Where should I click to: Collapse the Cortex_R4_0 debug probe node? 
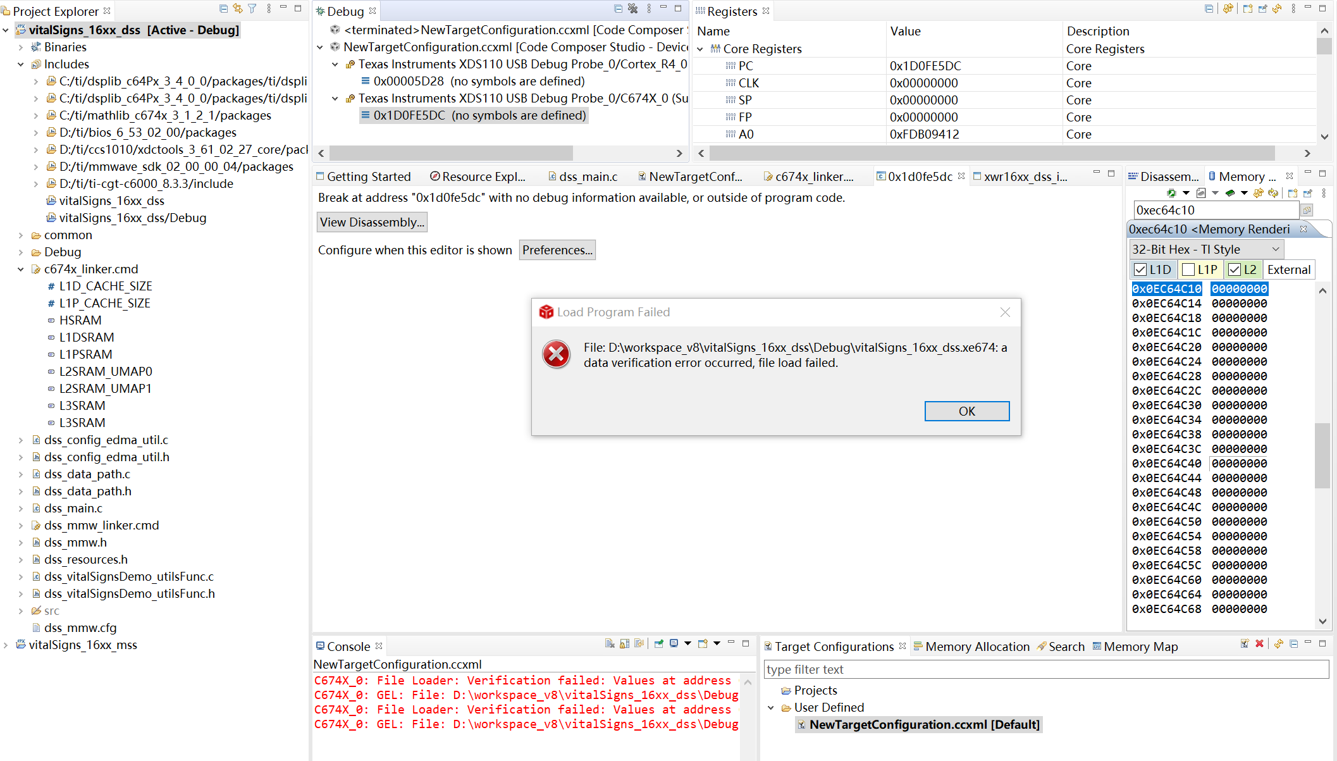coord(335,65)
